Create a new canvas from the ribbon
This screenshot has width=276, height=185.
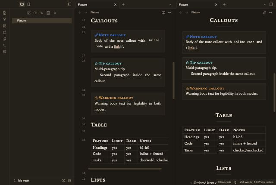click(x=5, y=26)
